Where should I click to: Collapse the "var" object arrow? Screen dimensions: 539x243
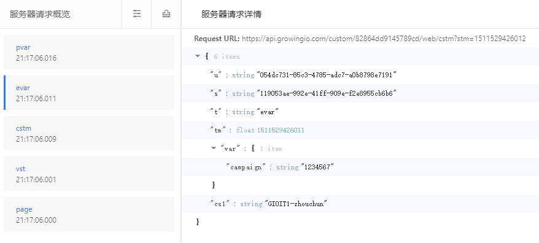[214, 148]
